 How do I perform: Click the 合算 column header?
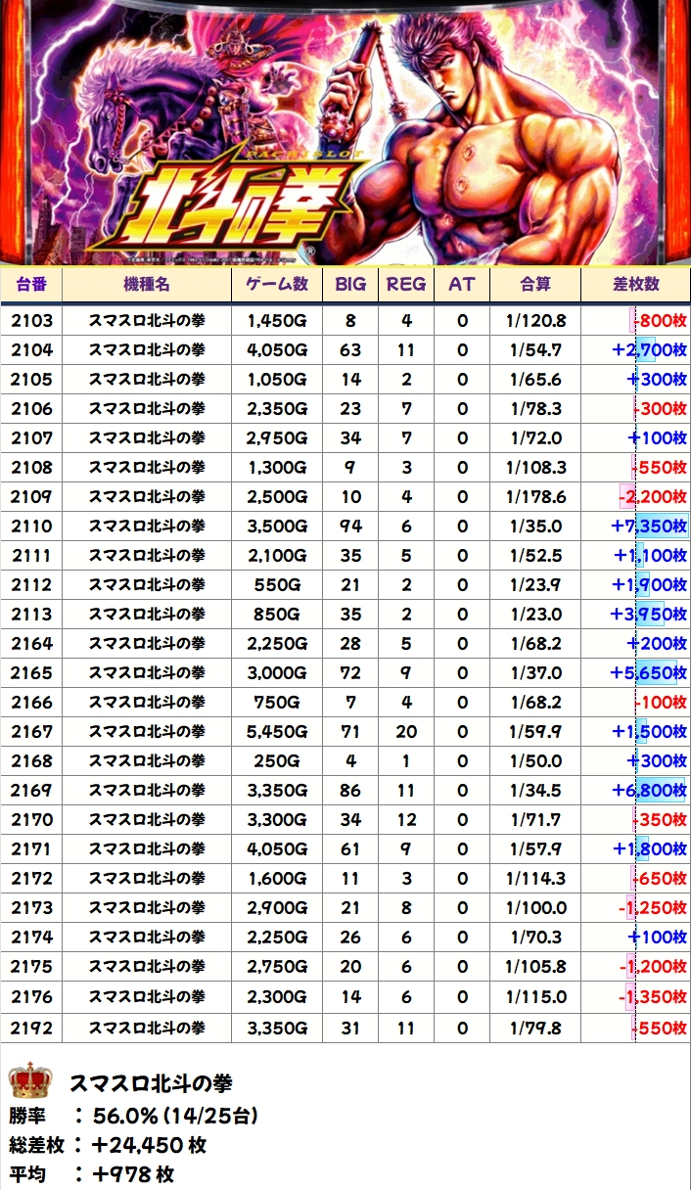coord(535,284)
